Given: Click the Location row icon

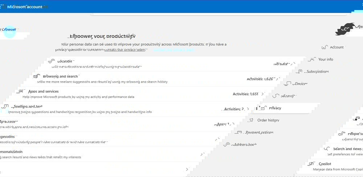Looking at the screenshot, I should [x=52, y=61].
